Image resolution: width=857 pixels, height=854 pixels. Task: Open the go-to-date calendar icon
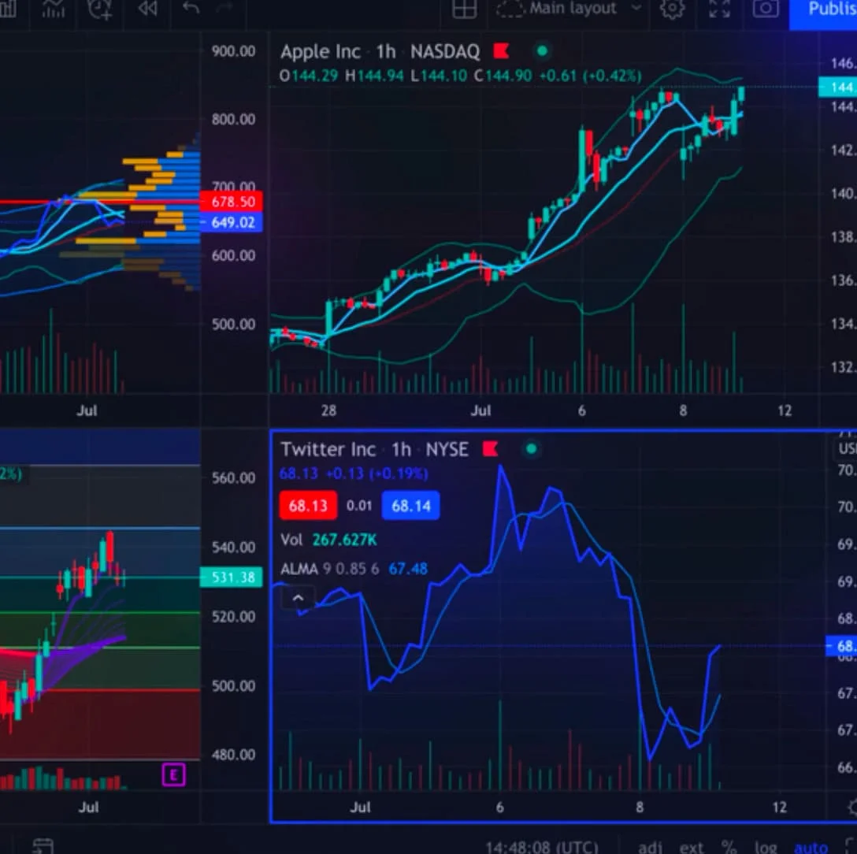43,846
